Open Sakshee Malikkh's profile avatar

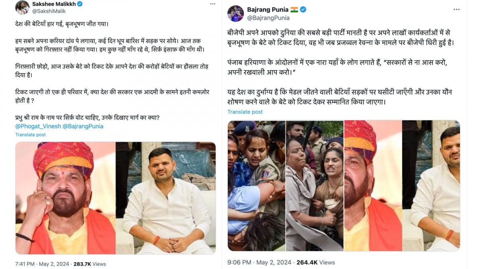point(22,7)
